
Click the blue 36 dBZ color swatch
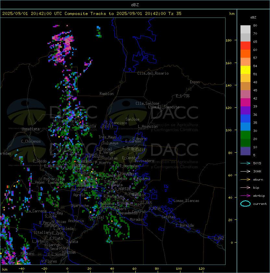coord(245,119)
